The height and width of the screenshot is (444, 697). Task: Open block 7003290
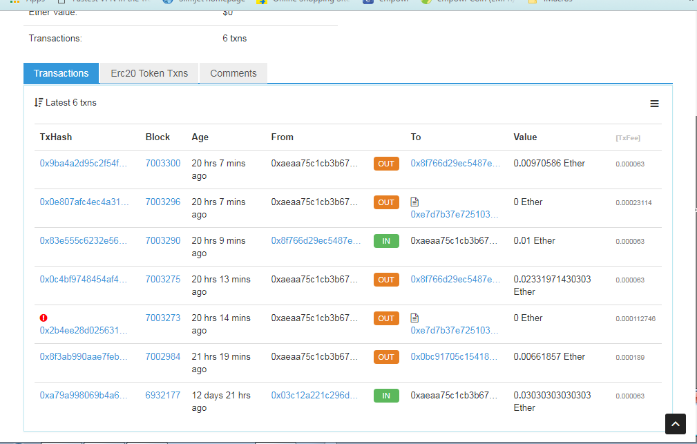(x=163, y=240)
